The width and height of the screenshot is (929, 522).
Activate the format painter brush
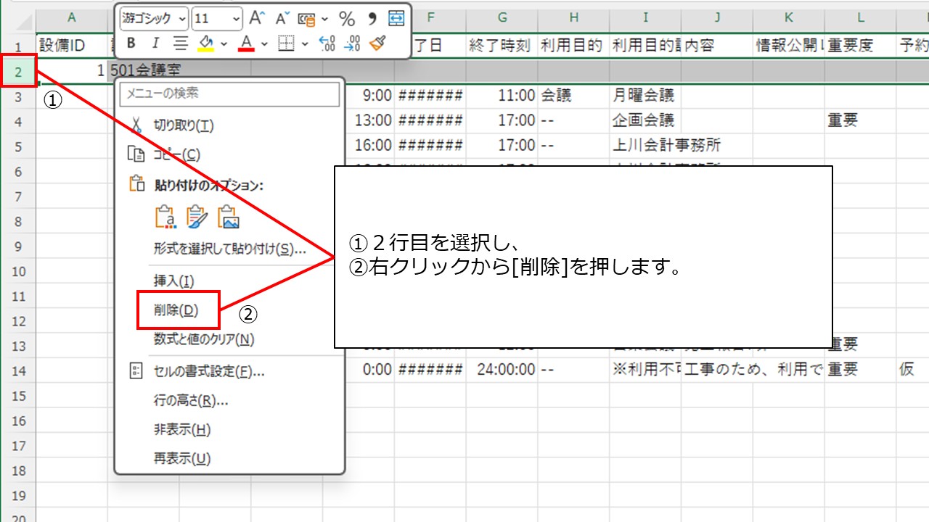tap(377, 43)
